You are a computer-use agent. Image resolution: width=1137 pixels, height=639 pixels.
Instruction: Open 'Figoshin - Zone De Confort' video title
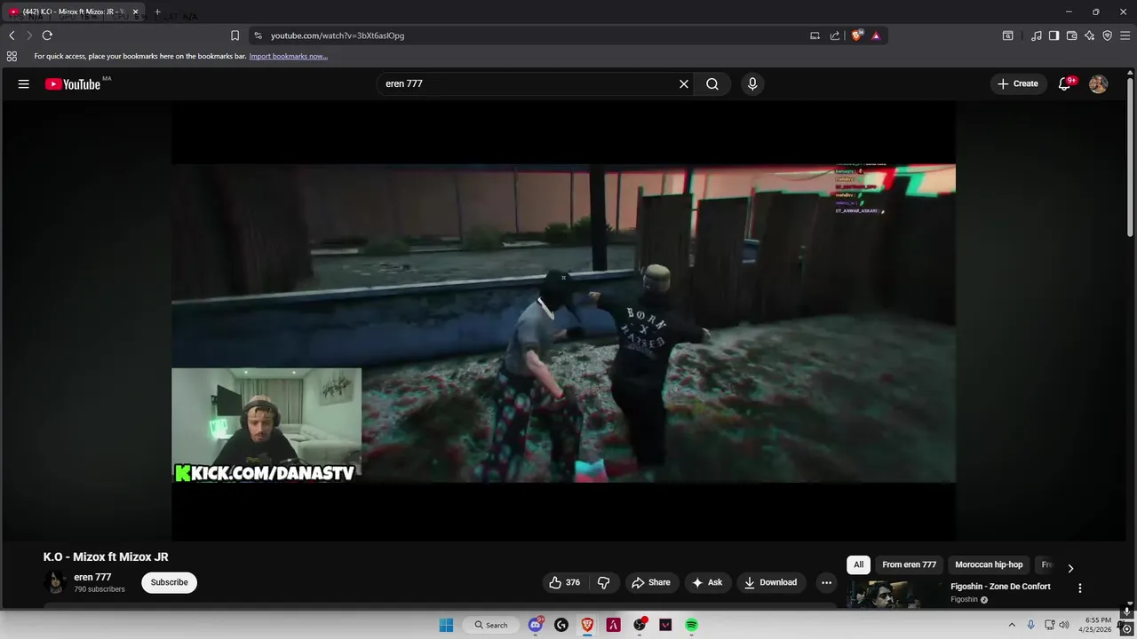1000,587
